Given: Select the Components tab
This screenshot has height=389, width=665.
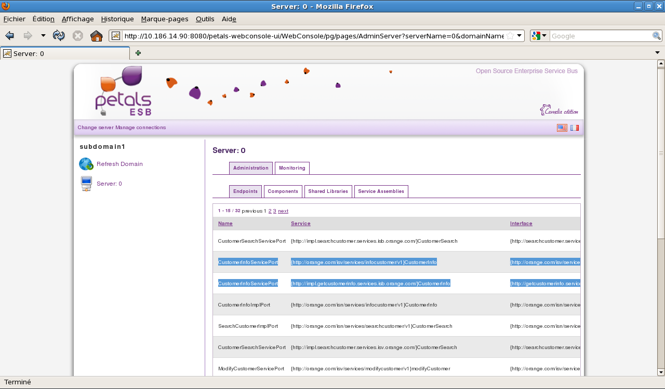Looking at the screenshot, I should [x=283, y=191].
